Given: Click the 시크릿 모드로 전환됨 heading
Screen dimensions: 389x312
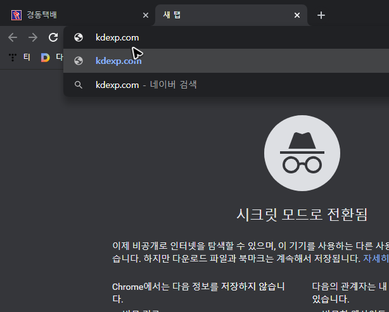Looking at the screenshot, I should pos(302,215).
